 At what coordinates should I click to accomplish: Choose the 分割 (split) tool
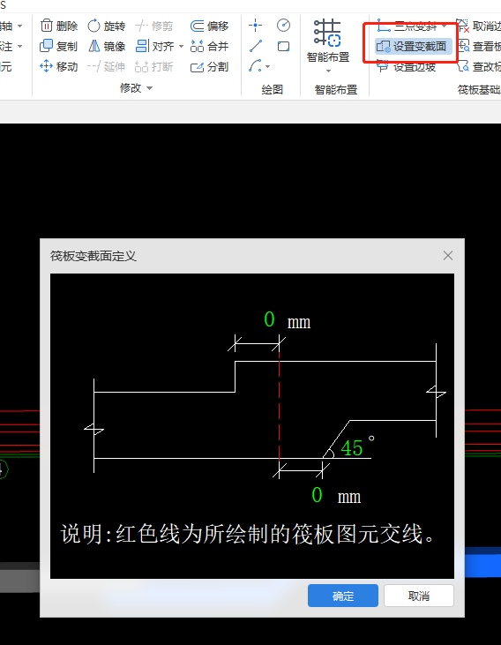coord(209,66)
